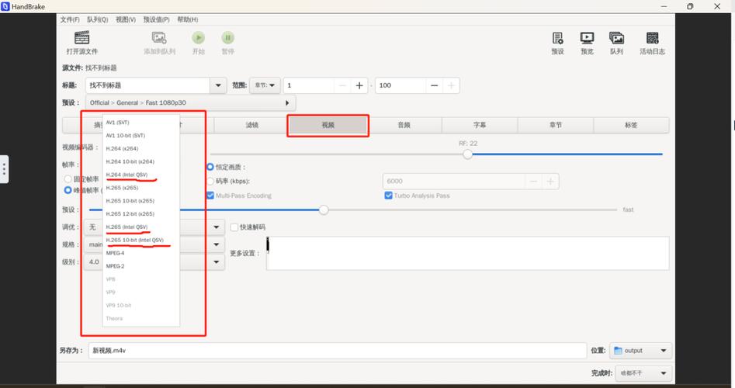Switch to the 字幕 subtitles tab
The width and height of the screenshot is (735, 388).
click(x=480, y=125)
